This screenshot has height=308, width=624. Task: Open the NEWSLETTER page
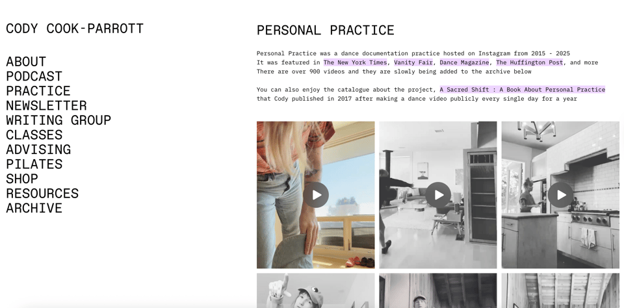coord(47,105)
